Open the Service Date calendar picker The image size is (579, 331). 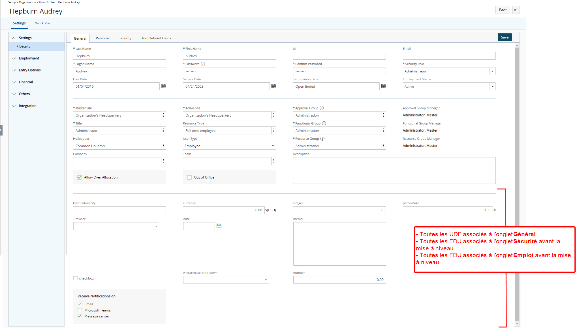[274, 86]
